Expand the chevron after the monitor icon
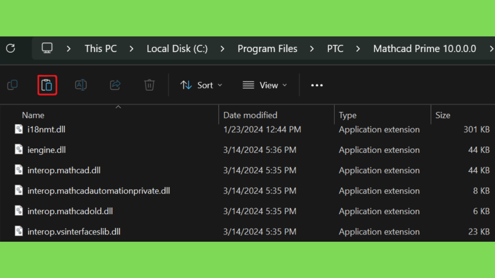This screenshot has height=278, width=495. pyautogui.click(x=69, y=49)
